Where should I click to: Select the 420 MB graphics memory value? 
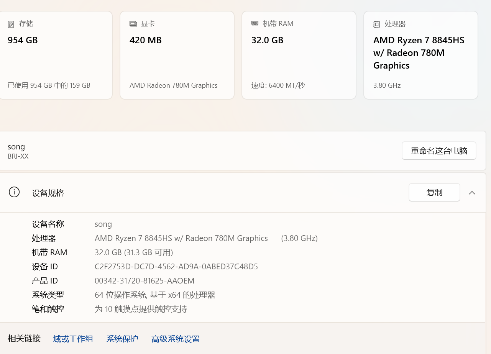pyautogui.click(x=146, y=40)
